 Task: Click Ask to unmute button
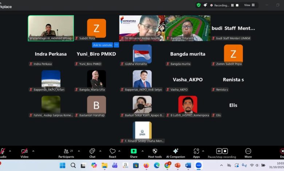pos(103,45)
